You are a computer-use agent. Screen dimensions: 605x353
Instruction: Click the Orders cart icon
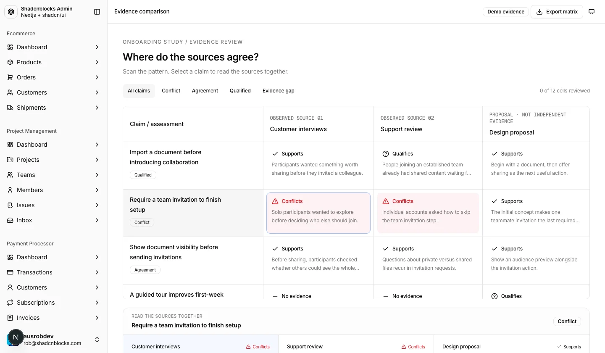click(10, 77)
